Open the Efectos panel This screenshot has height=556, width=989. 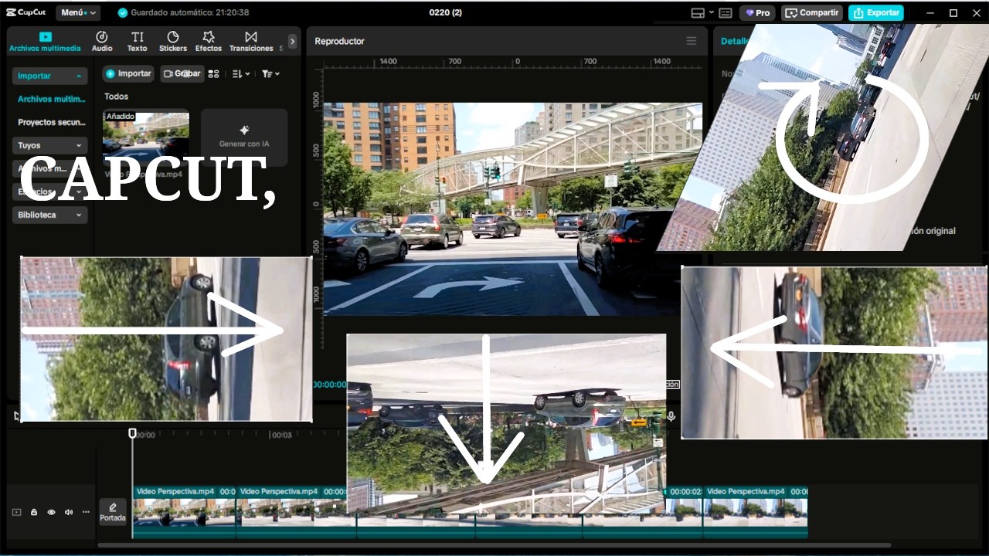(209, 42)
